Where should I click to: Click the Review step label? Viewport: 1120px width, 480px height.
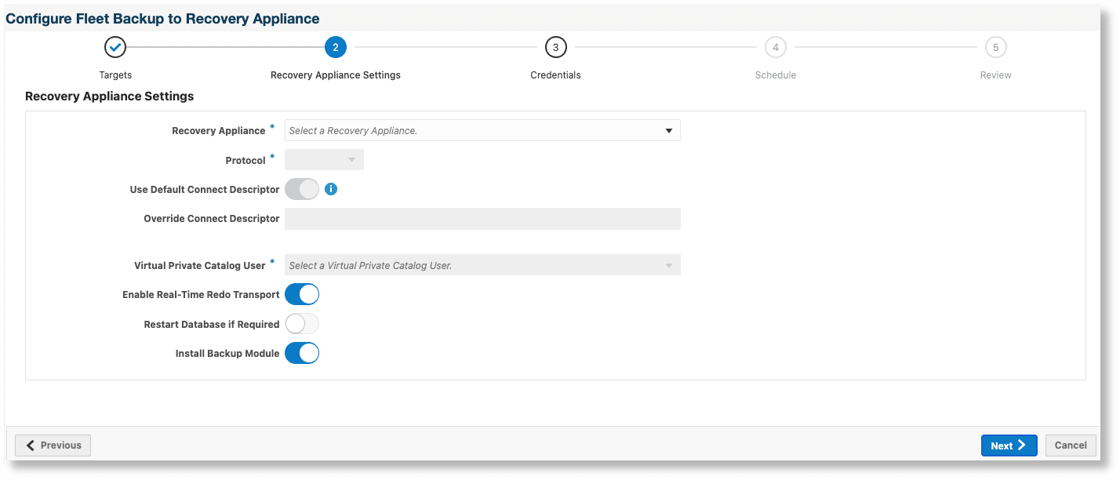996,75
